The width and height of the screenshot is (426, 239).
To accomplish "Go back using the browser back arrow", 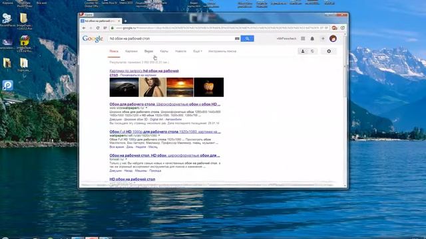I will pyautogui.click(x=84, y=28).
